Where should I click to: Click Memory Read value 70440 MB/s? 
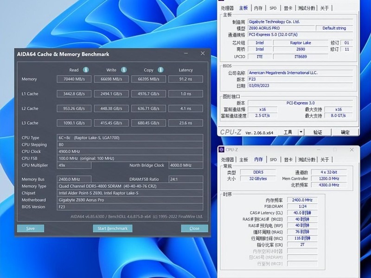(x=74, y=79)
